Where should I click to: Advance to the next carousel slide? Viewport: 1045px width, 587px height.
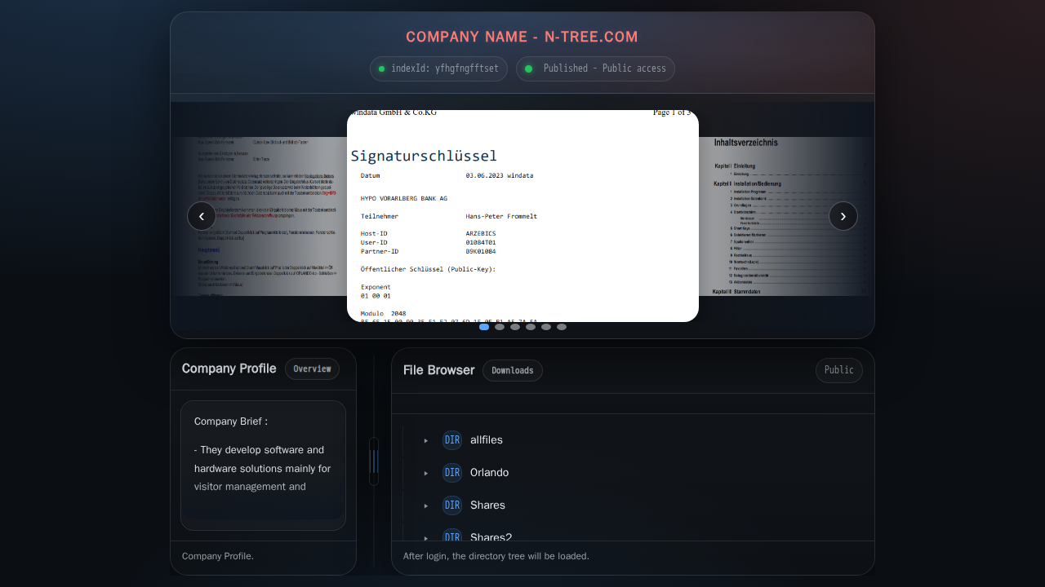point(843,216)
